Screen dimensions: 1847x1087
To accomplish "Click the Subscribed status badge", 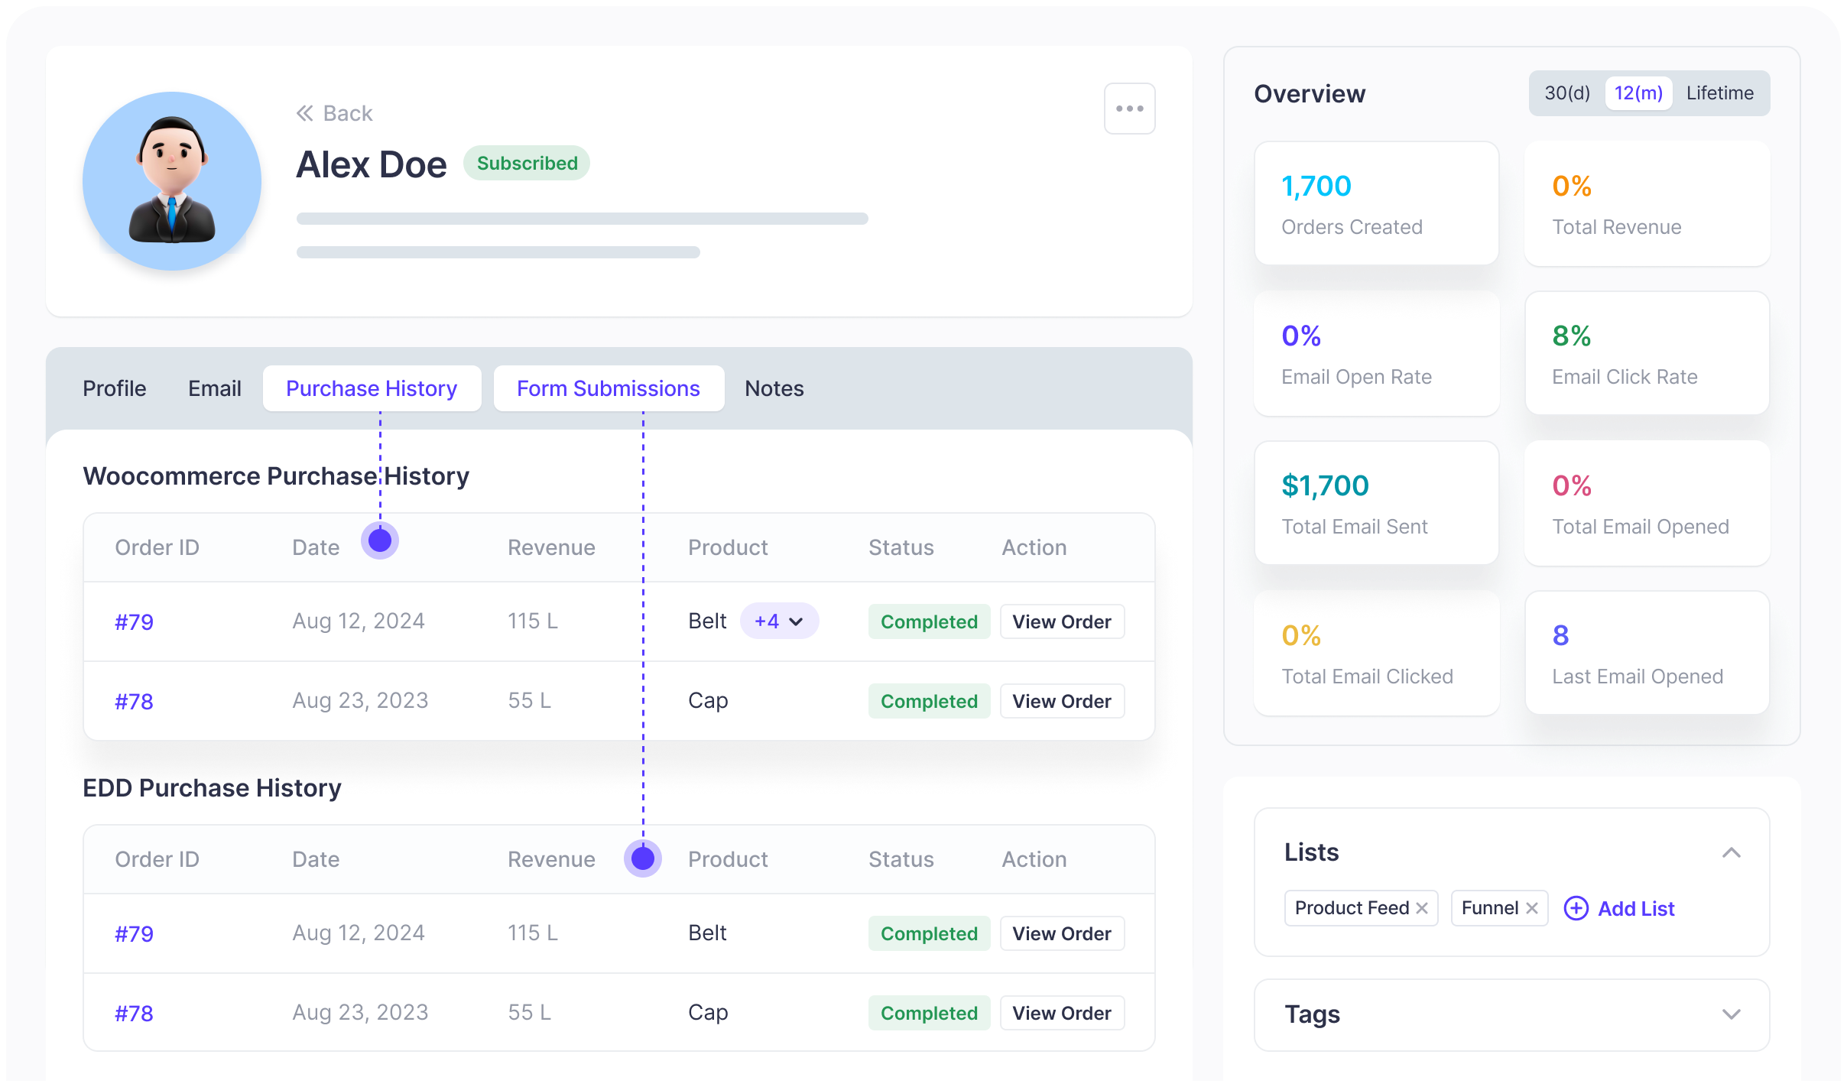I will click(x=527, y=164).
